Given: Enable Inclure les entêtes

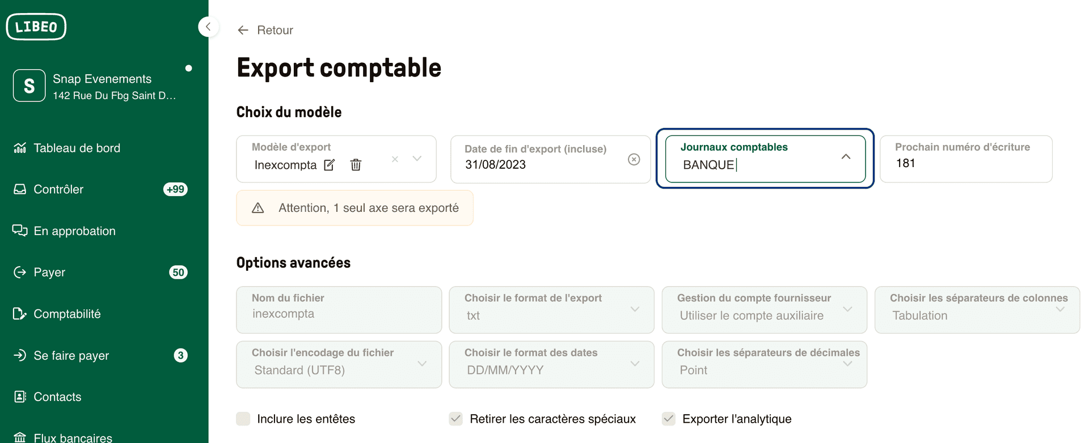Looking at the screenshot, I should coord(243,418).
